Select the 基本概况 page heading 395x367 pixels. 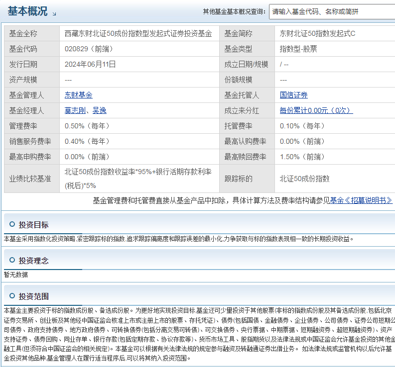(27, 11)
